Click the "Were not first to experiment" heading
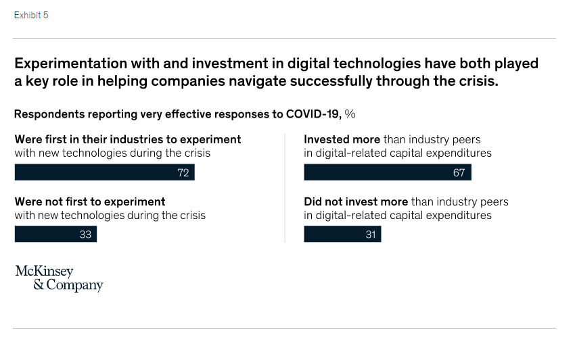This screenshot has width=575, height=338. pyautogui.click(x=90, y=201)
